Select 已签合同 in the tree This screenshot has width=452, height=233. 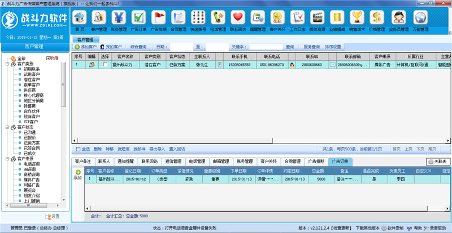32,148
